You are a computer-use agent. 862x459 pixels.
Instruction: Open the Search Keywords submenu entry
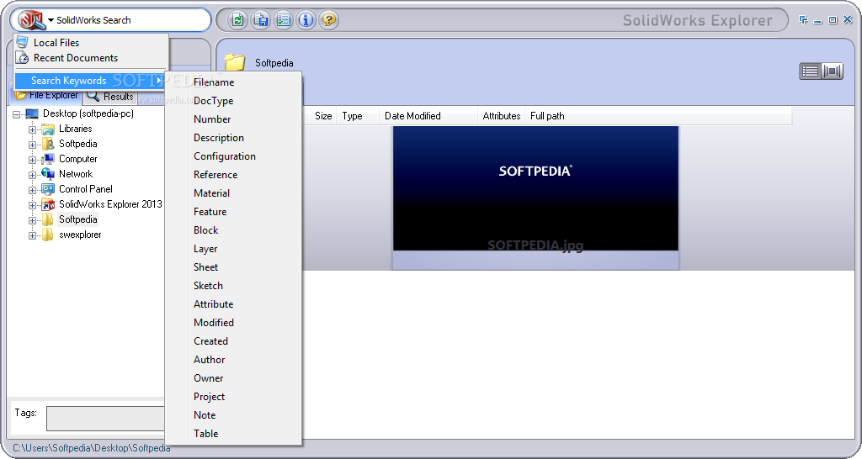[91, 81]
